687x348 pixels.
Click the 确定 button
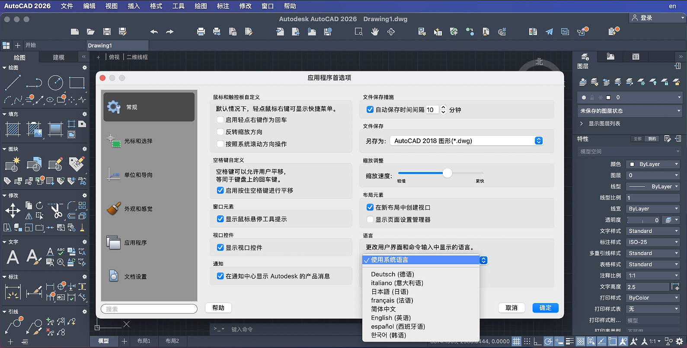coord(545,308)
